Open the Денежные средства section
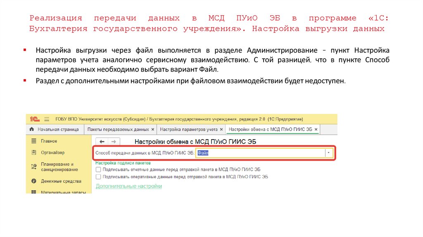The image size is (423, 237). tap(61, 181)
